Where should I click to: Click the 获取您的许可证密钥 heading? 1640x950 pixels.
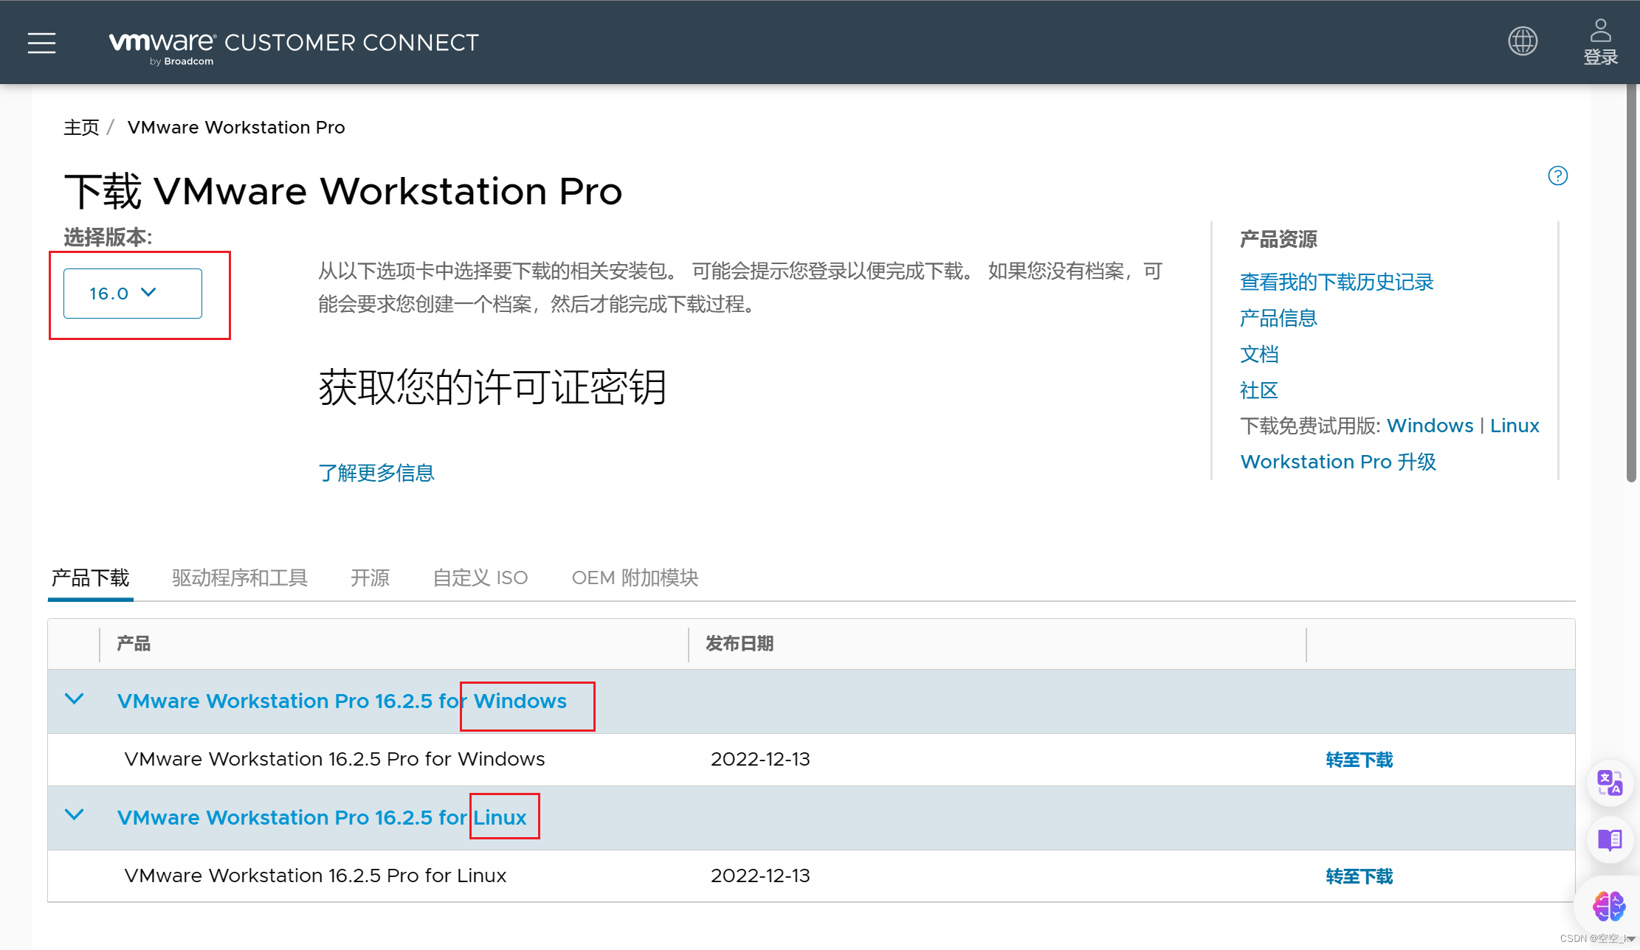pyautogui.click(x=492, y=387)
